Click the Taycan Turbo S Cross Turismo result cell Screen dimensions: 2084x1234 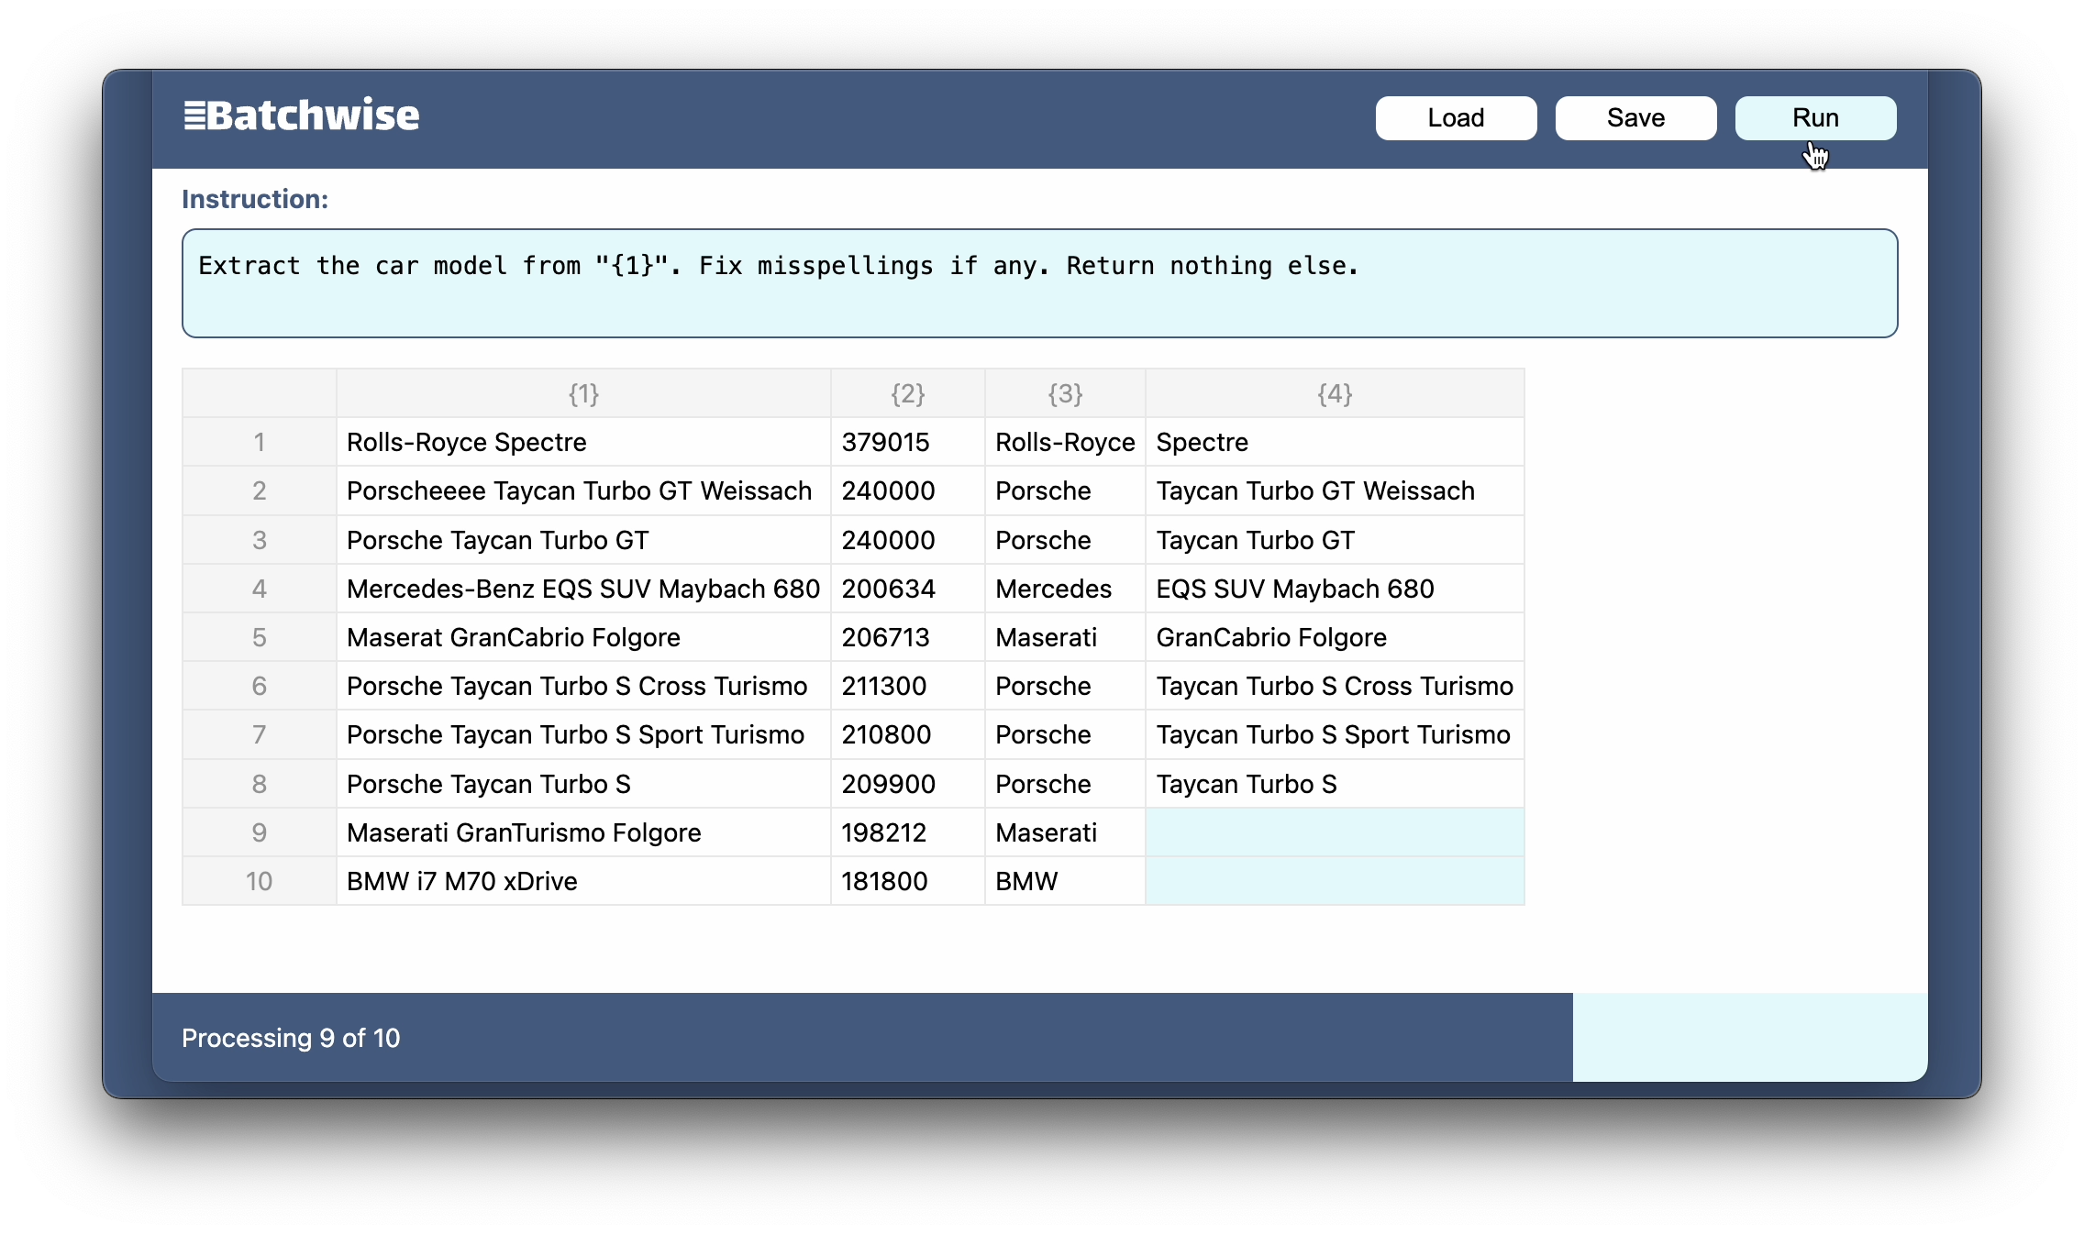(x=1334, y=686)
